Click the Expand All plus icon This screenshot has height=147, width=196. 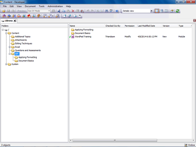98,11
